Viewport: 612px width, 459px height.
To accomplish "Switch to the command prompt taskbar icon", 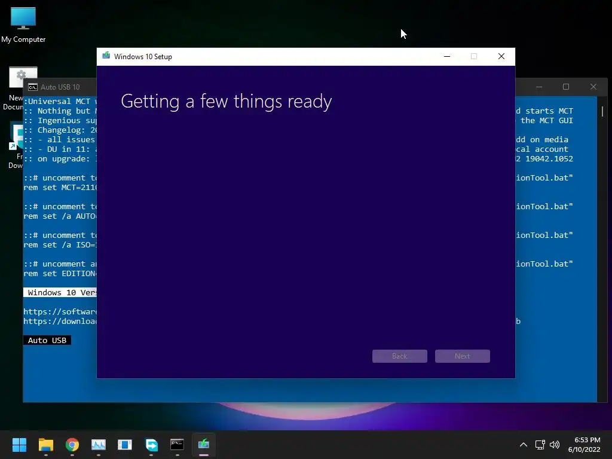I will tap(177, 445).
